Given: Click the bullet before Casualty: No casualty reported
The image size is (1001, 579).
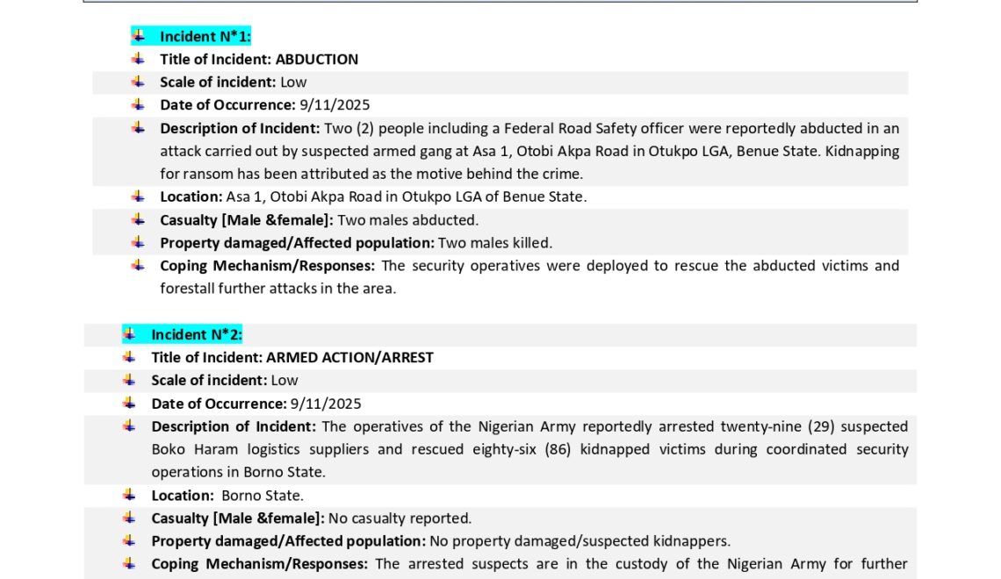Looking at the screenshot, I should 130,518.
